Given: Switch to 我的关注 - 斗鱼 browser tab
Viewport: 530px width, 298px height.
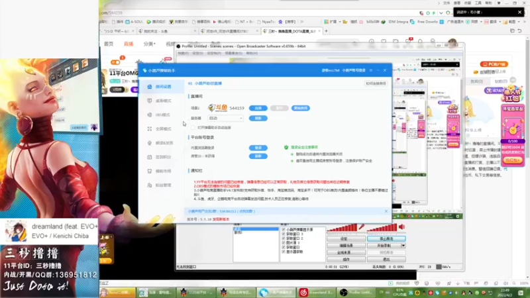Looking at the screenshot, I should (168, 31).
